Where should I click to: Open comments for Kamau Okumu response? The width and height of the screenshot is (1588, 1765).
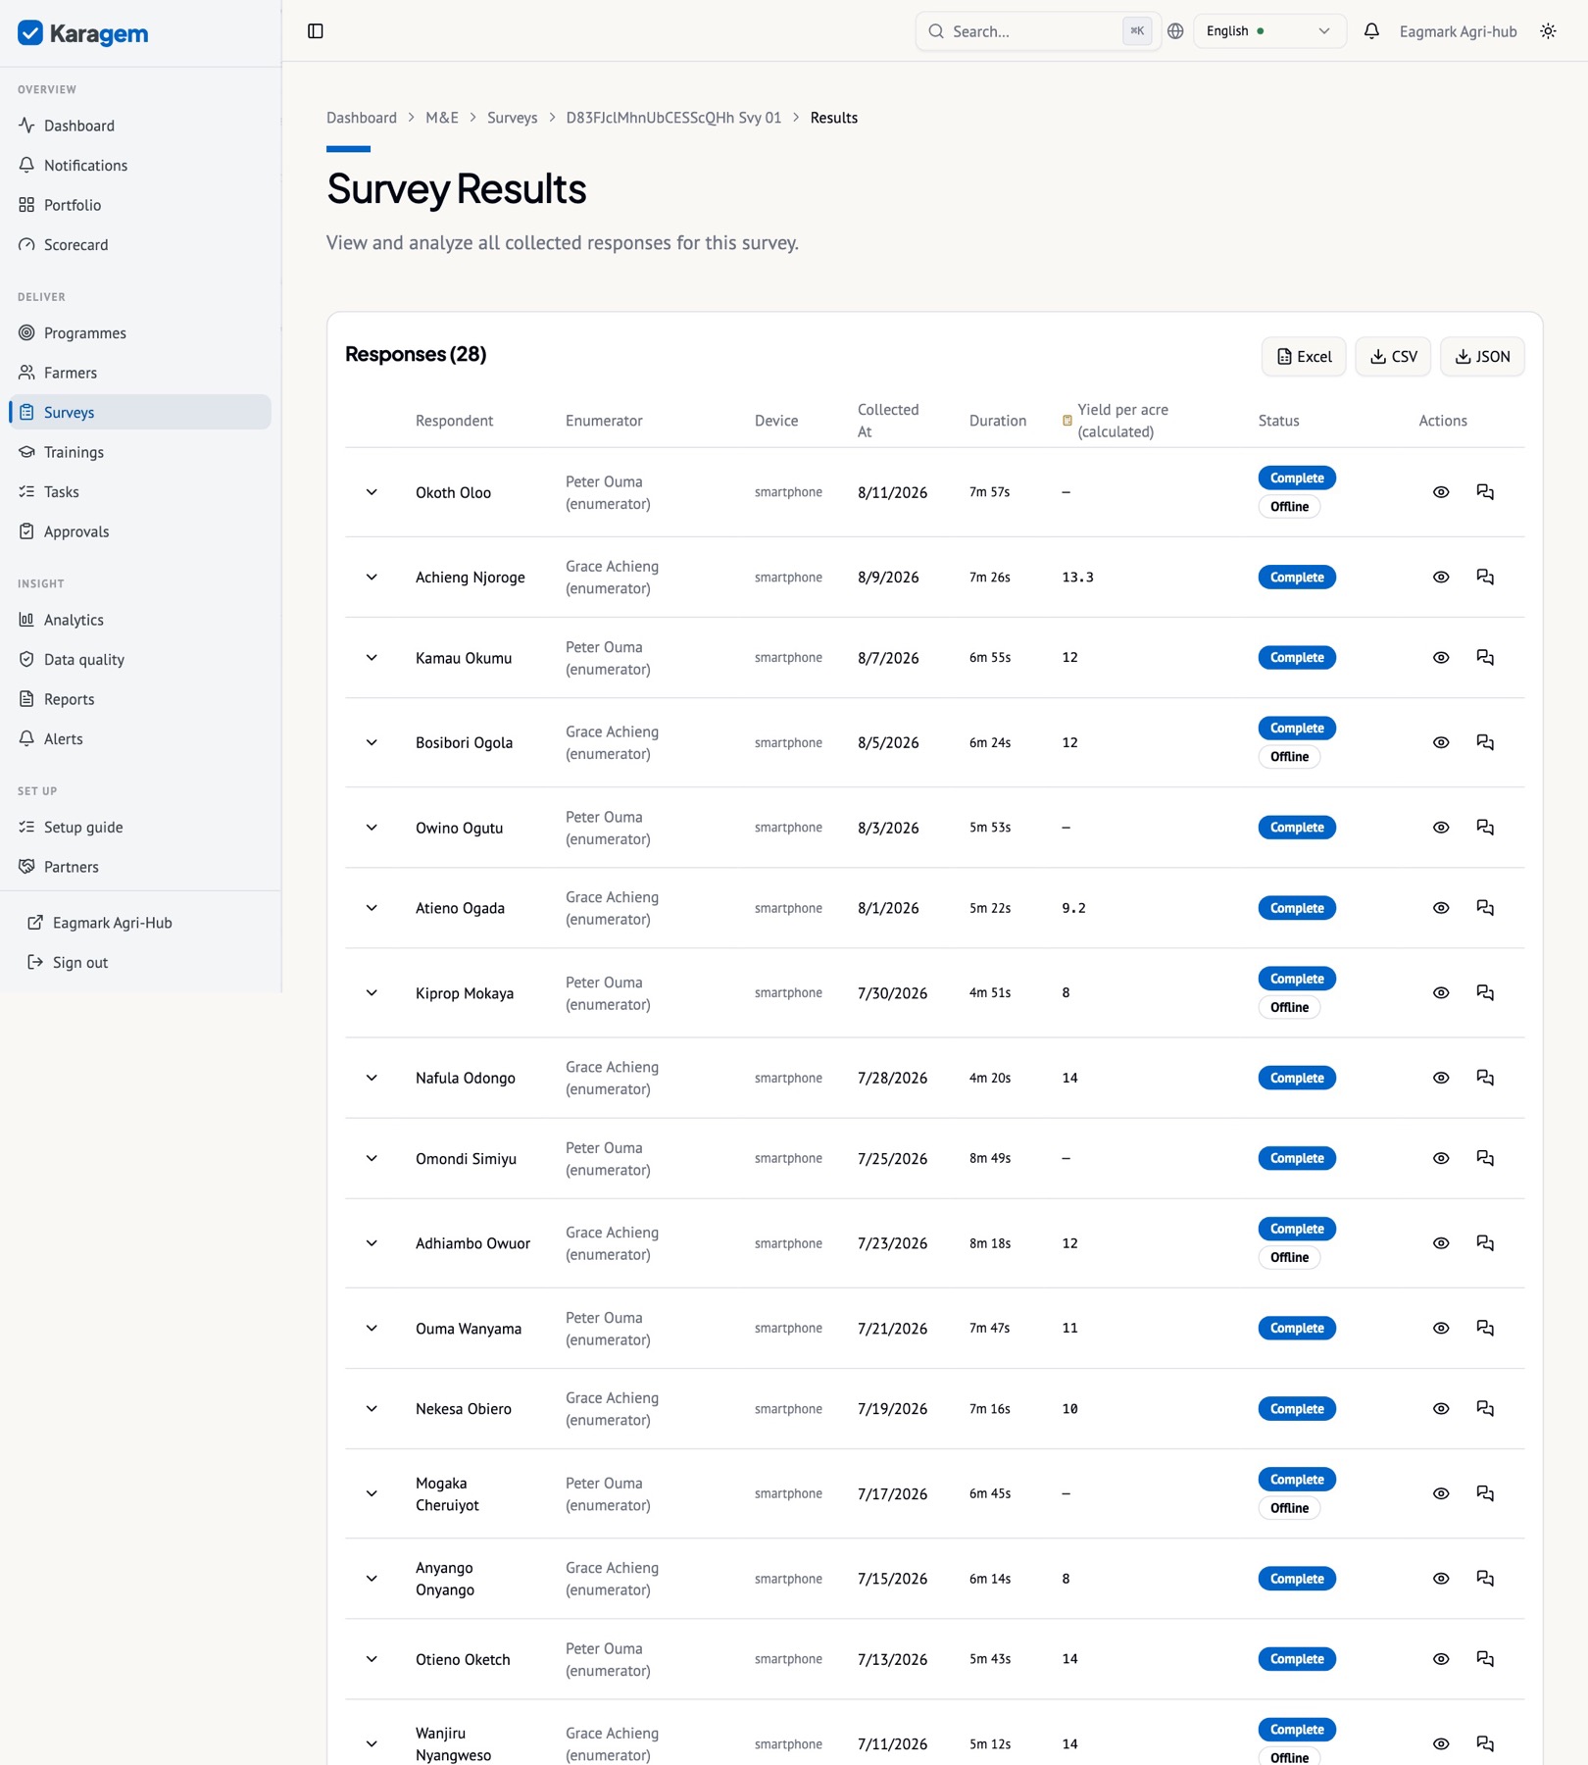click(x=1485, y=658)
